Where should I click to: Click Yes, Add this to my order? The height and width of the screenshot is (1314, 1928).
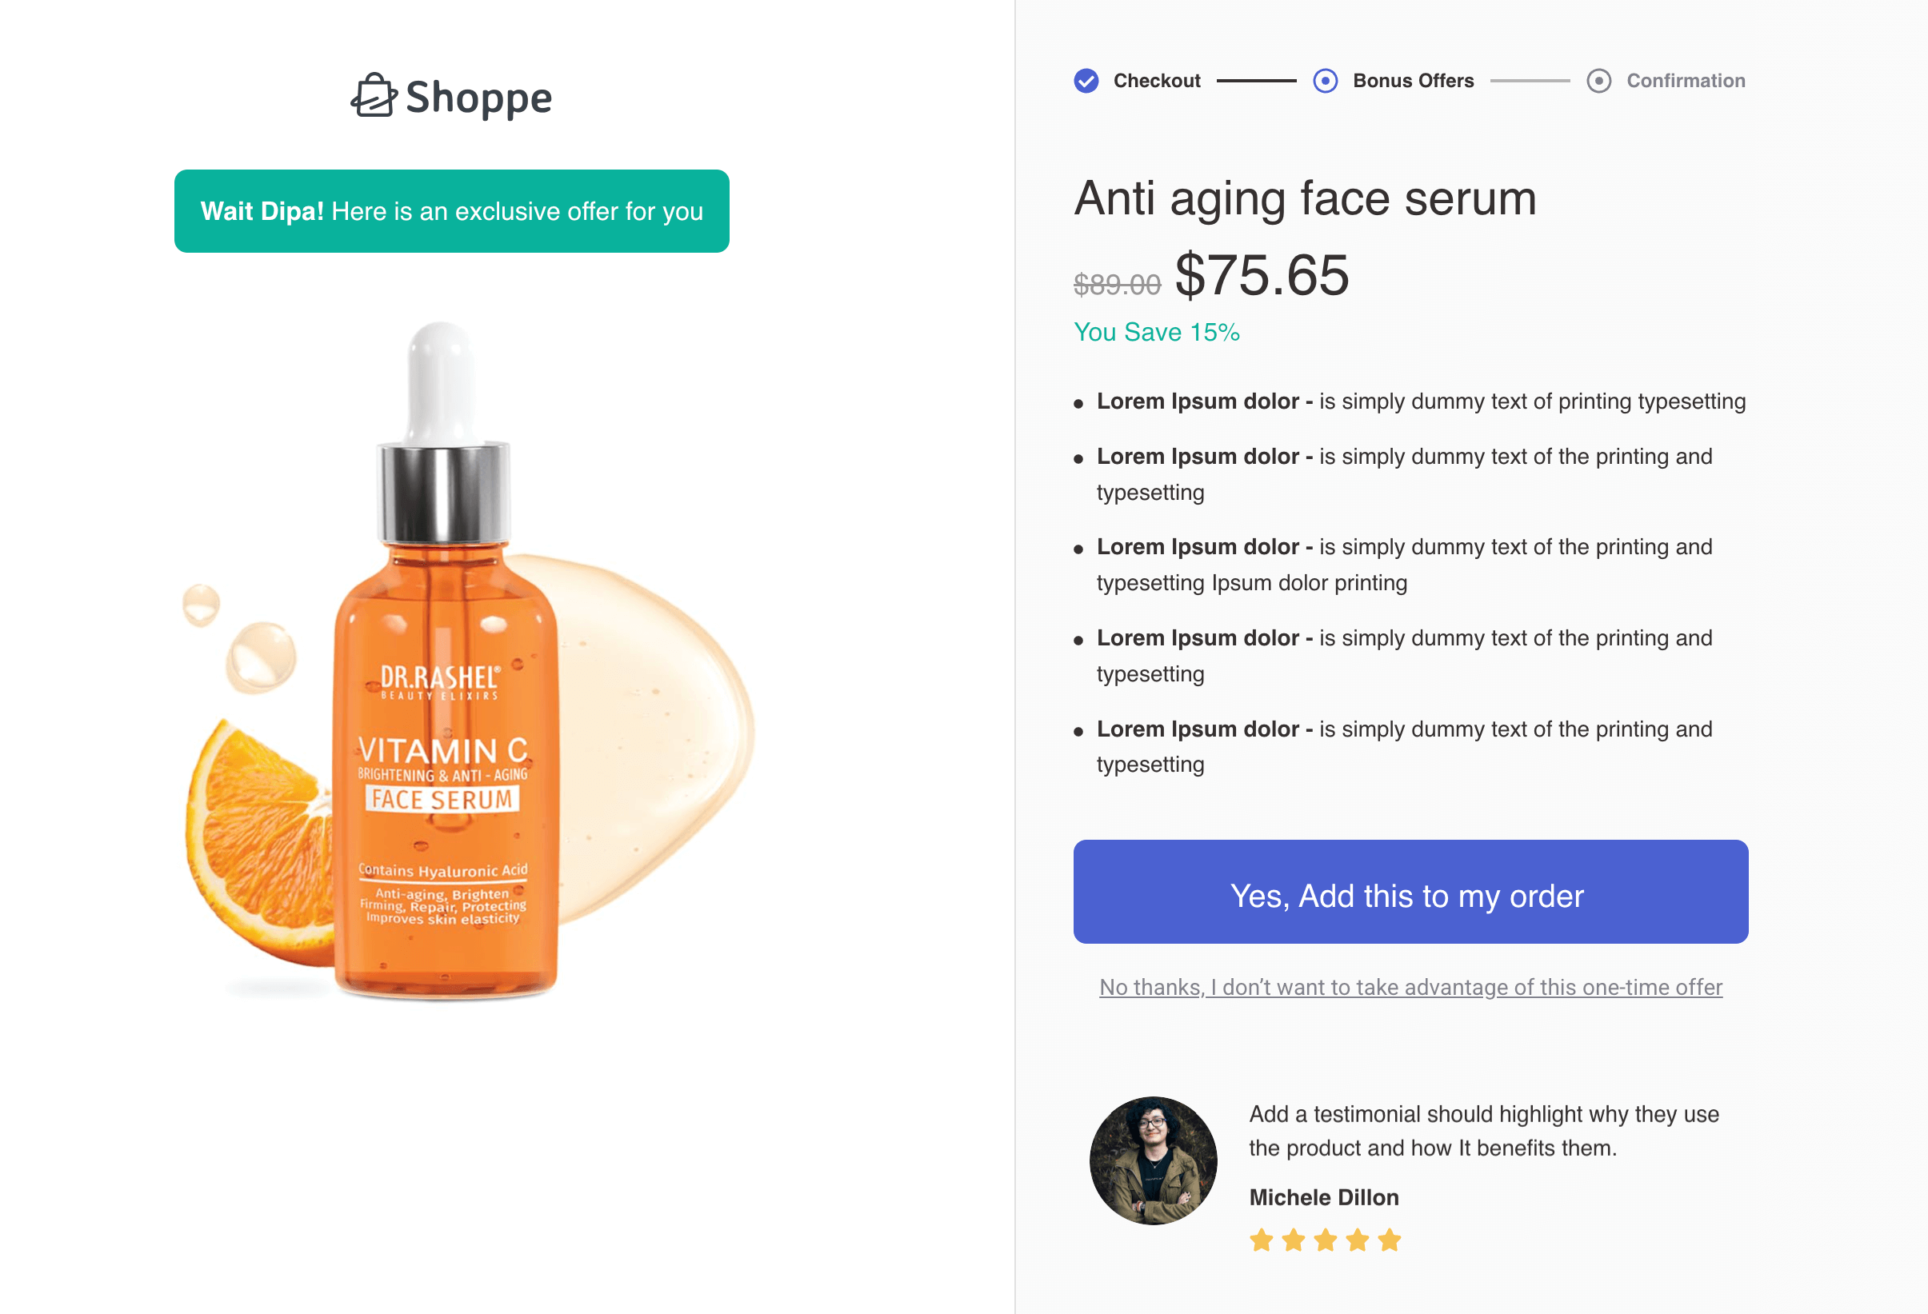[x=1410, y=895]
